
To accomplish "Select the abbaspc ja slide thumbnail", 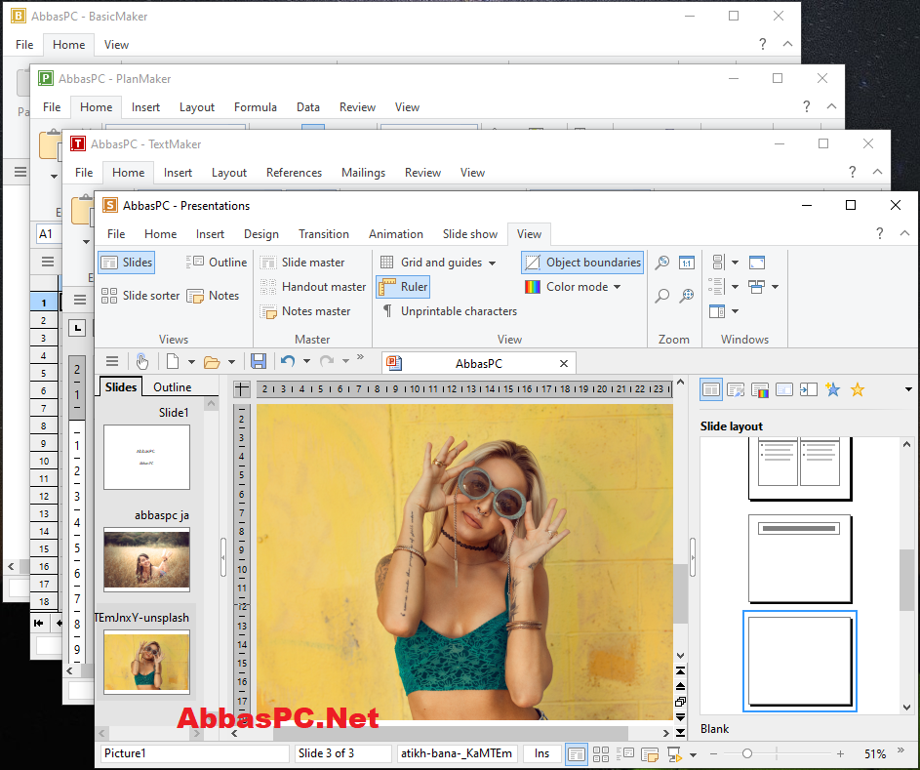I will click(x=146, y=559).
